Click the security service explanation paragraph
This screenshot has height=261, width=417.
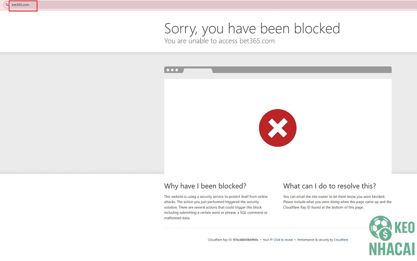point(216,207)
